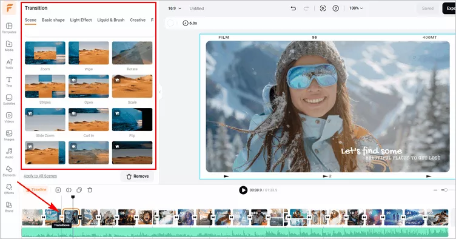Screen dimensions: 456x239
Task: Redo the last undone action
Action: click(x=306, y=8)
